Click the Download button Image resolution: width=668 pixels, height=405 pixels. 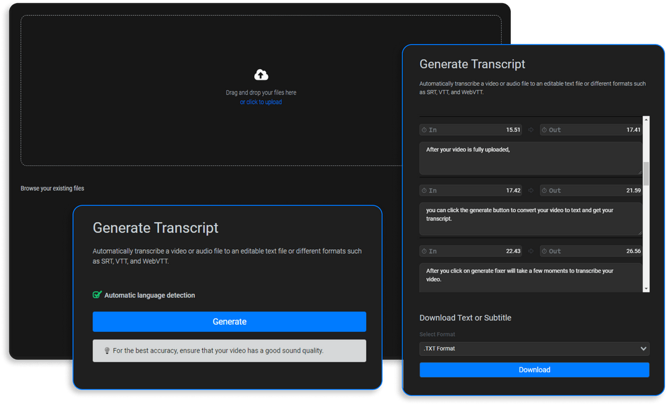534,370
